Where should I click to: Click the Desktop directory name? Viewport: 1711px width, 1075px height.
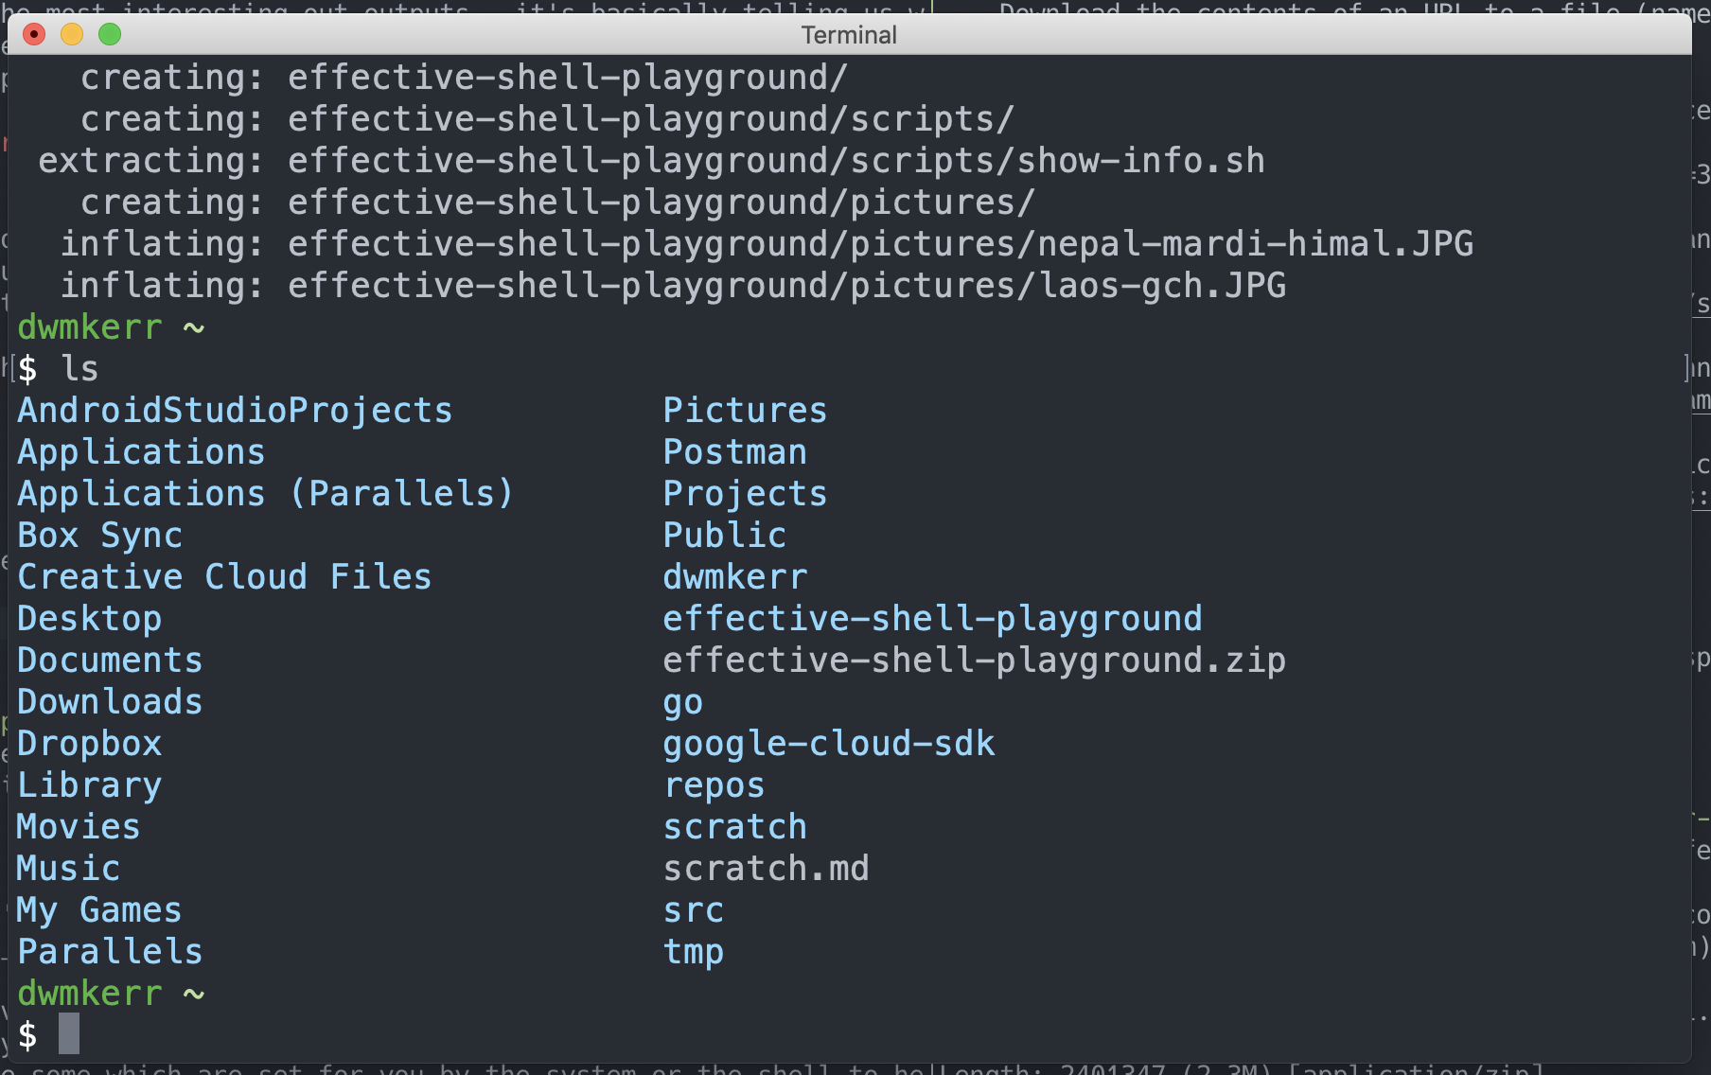89,619
